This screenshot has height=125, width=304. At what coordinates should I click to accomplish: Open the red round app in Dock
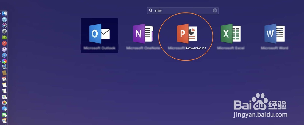point(5,43)
